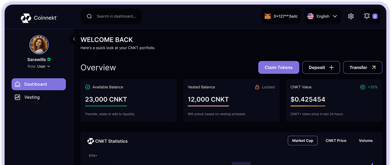This screenshot has width=391, height=165.
Task: Switch to the CNKT Price tab
Action: coord(336,140)
